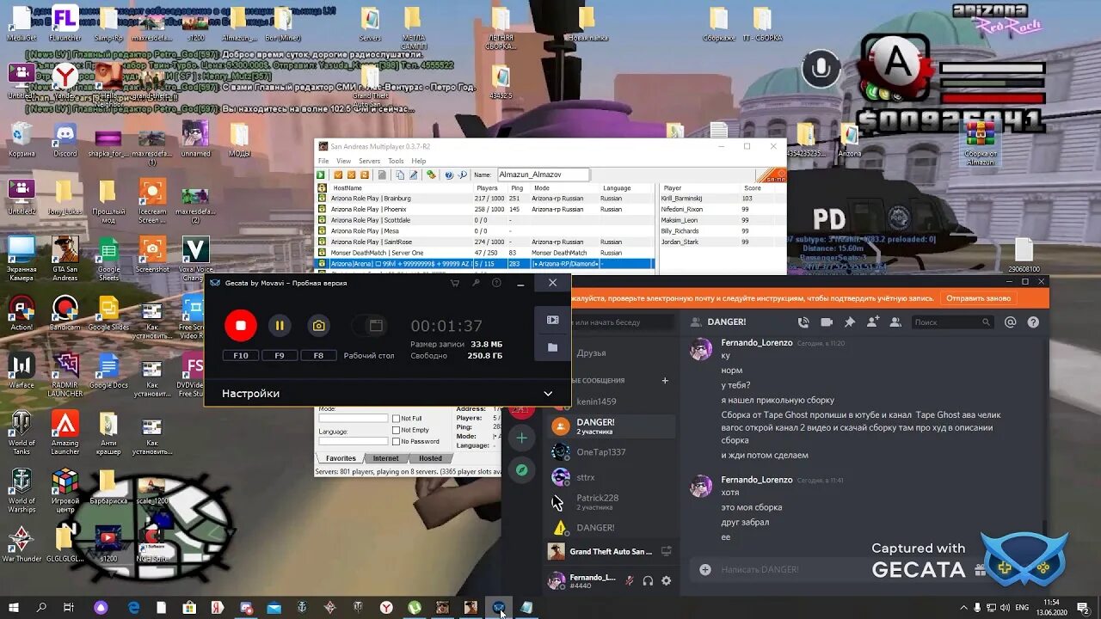
Task: Switch to the Favorites tab in SA-MP
Action: click(341, 458)
